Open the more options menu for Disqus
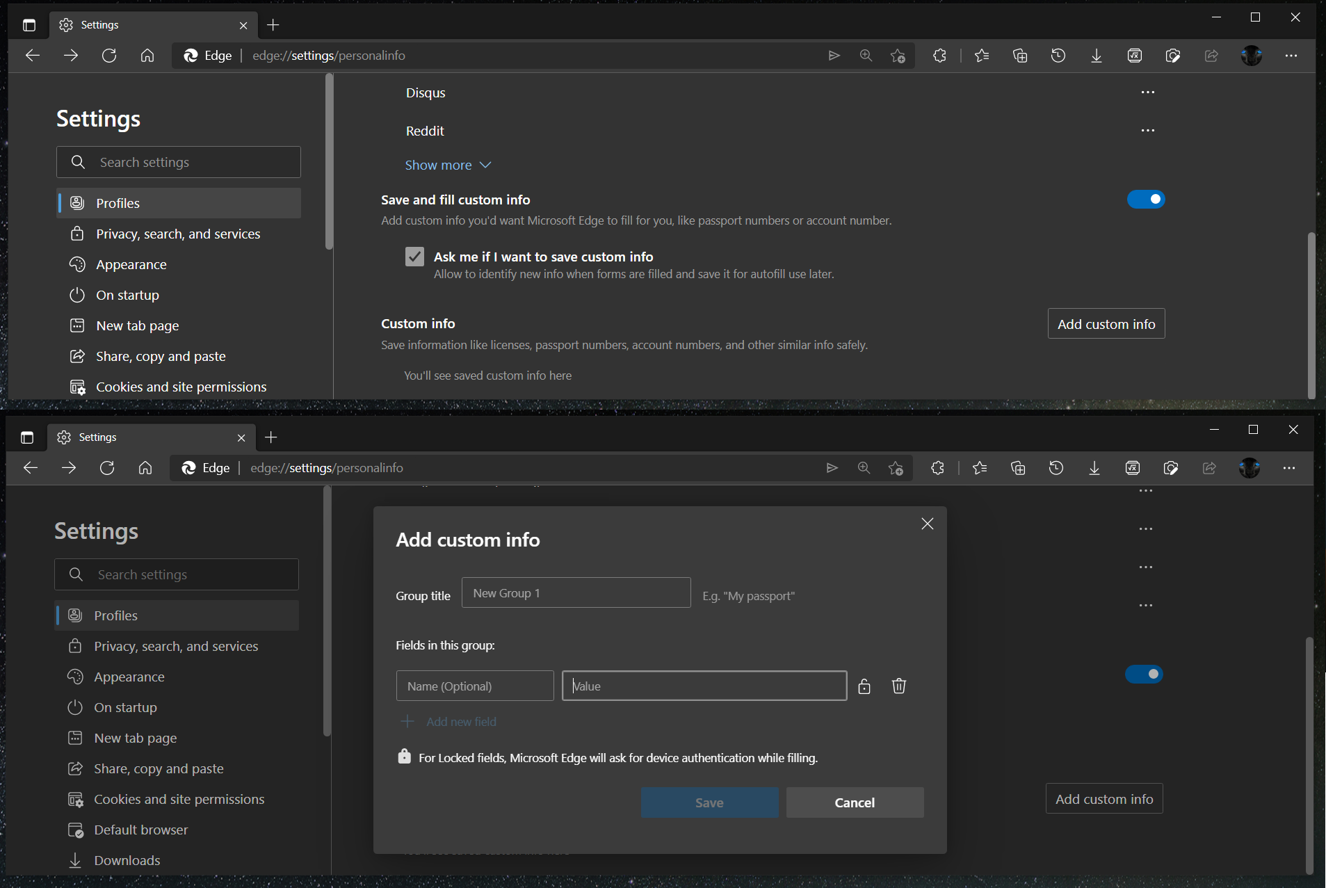 [x=1147, y=92]
